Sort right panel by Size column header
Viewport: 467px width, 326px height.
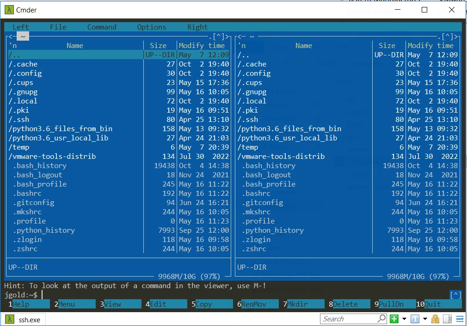[387, 46]
